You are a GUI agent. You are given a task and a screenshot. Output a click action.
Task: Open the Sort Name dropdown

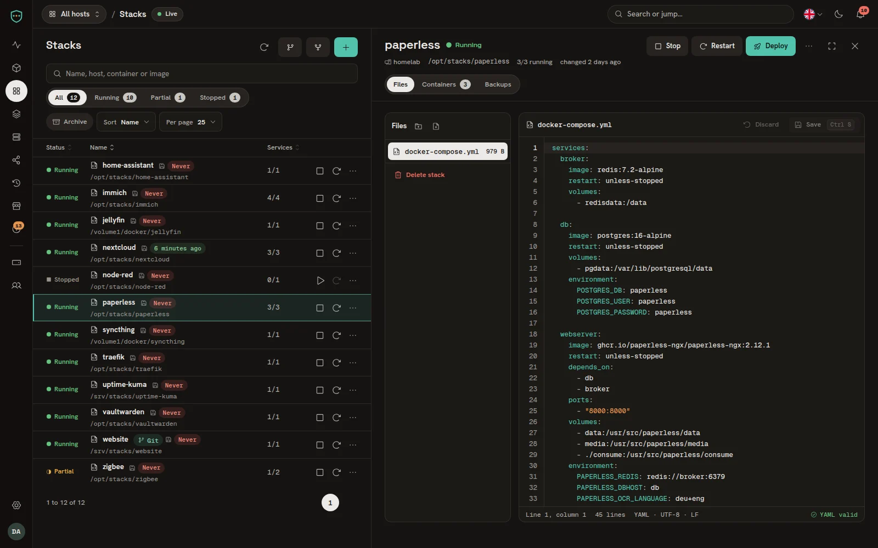pyautogui.click(x=126, y=122)
